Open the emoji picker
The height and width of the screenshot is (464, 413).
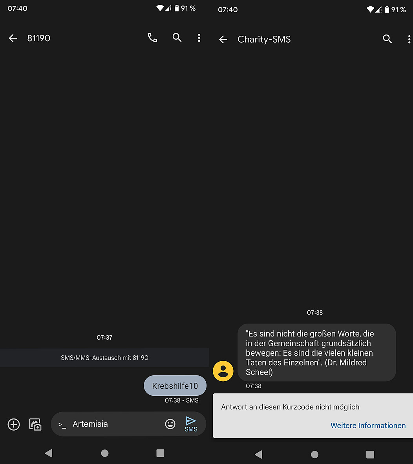click(x=170, y=424)
